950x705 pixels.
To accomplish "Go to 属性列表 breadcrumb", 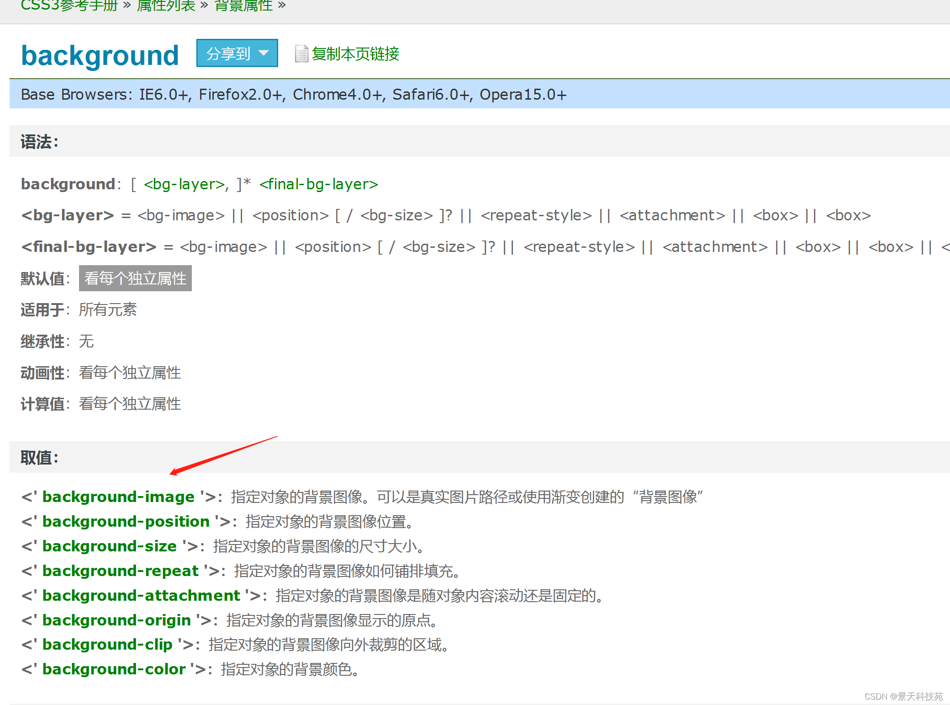I will tap(166, 5).
